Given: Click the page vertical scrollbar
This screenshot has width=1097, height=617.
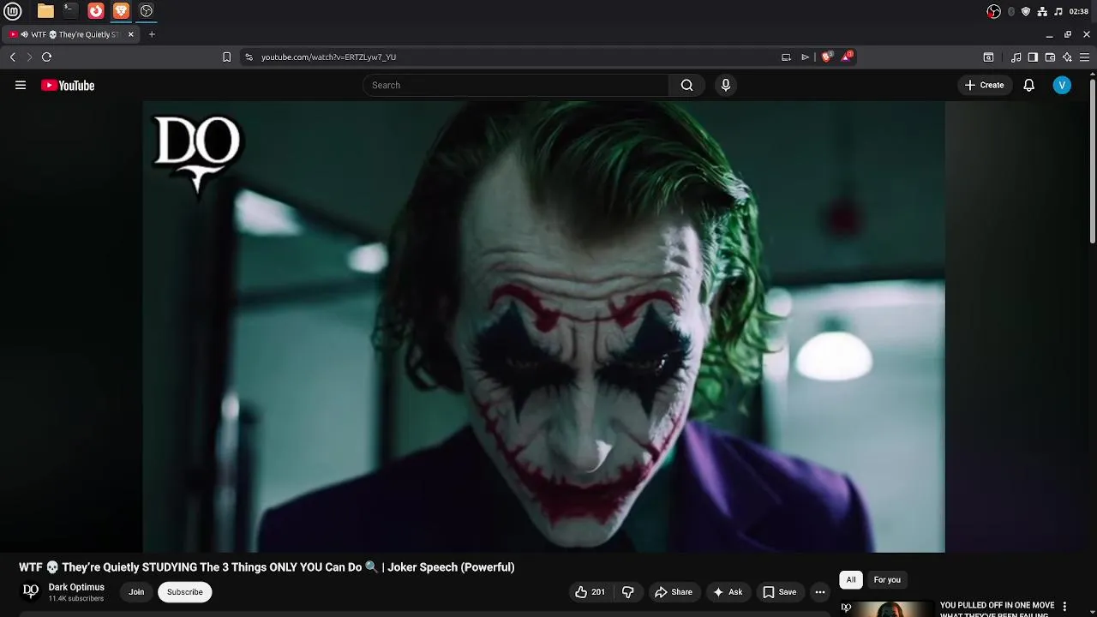Looking at the screenshot, I should [1092, 161].
